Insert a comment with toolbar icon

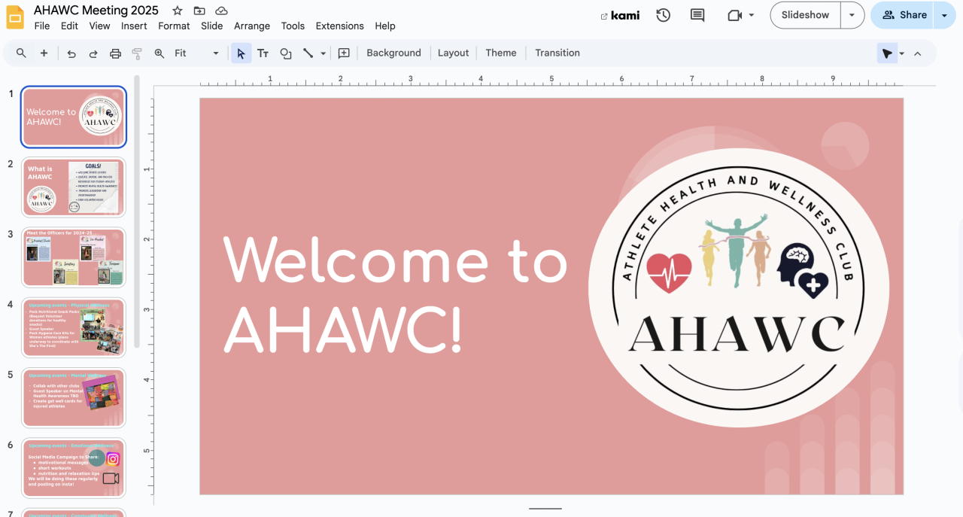[344, 53]
